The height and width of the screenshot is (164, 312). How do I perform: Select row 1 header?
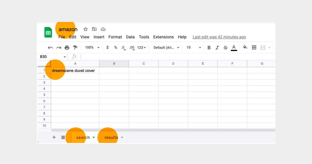pos(44,70)
